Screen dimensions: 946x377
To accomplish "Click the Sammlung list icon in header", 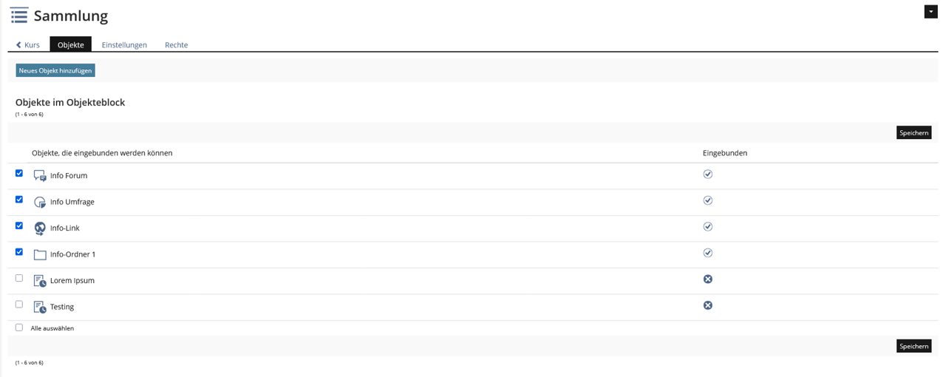I will [x=19, y=16].
